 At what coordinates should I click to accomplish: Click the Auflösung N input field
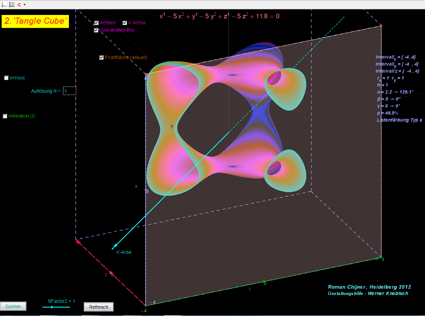pyautogui.click(x=70, y=91)
